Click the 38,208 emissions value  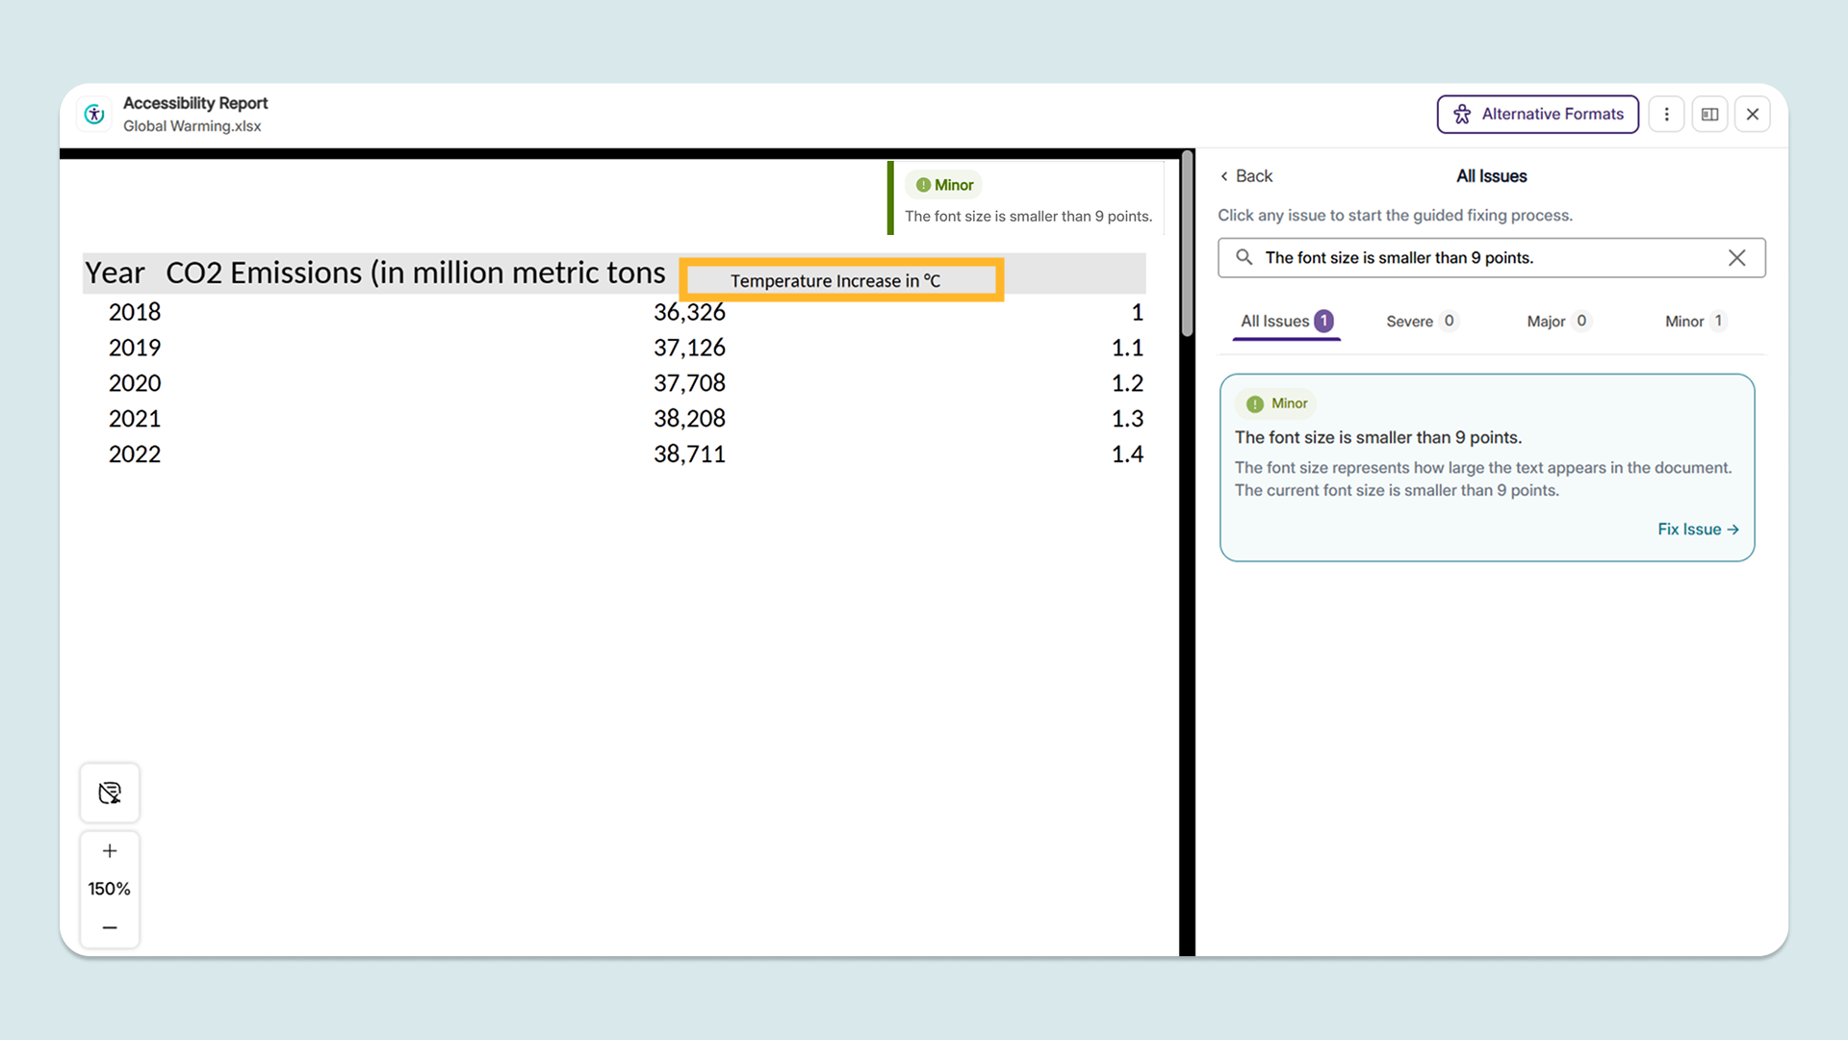(x=689, y=419)
